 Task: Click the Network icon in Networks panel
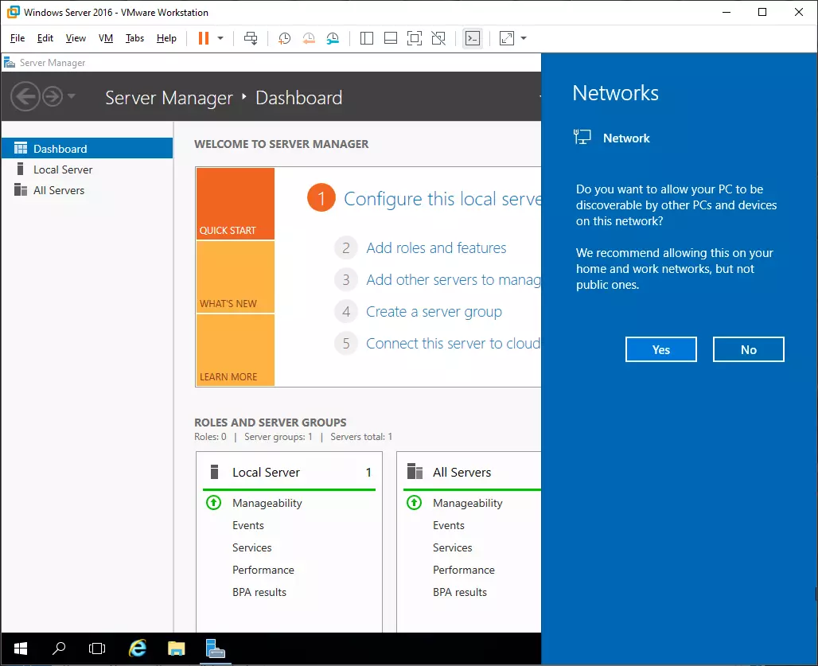click(x=582, y=137)
